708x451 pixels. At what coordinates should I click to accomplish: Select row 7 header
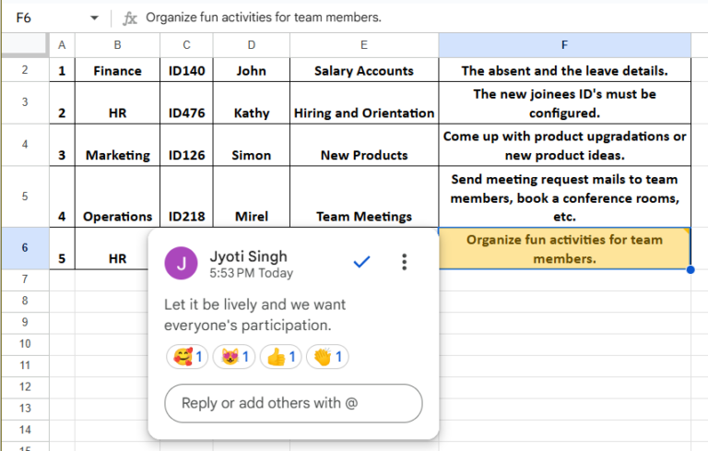pos(25,279)
